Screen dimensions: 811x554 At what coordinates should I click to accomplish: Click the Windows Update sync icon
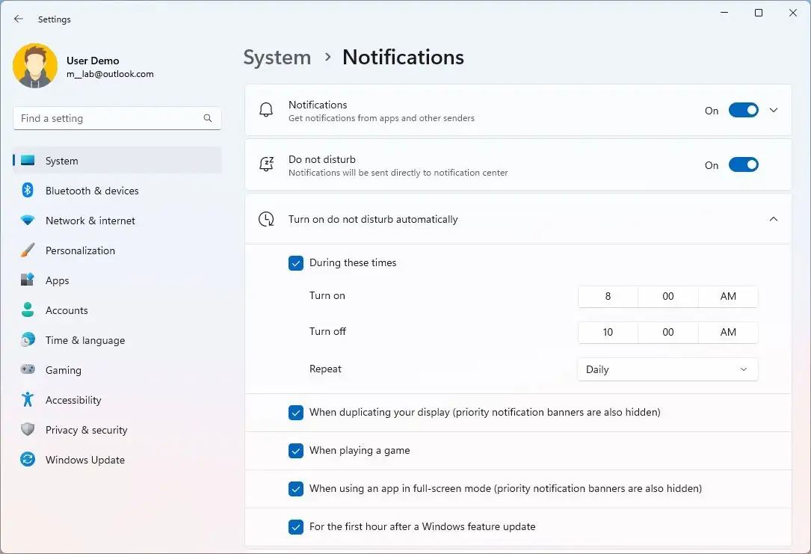(x=28, y=460)
